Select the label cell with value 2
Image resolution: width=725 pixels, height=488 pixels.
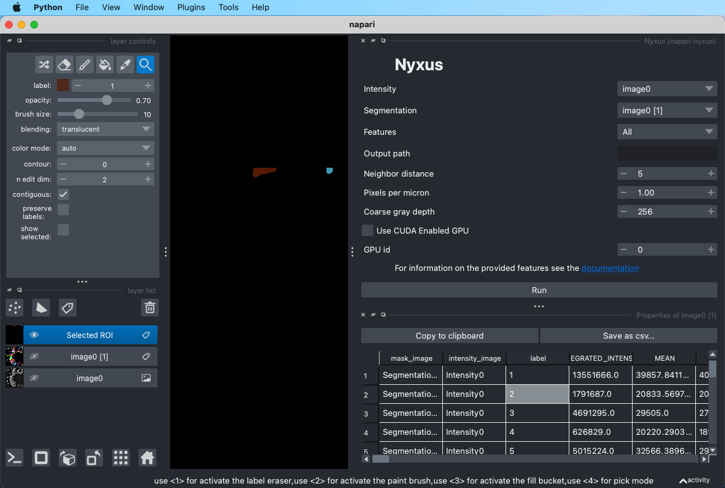[x=537, y=394]
